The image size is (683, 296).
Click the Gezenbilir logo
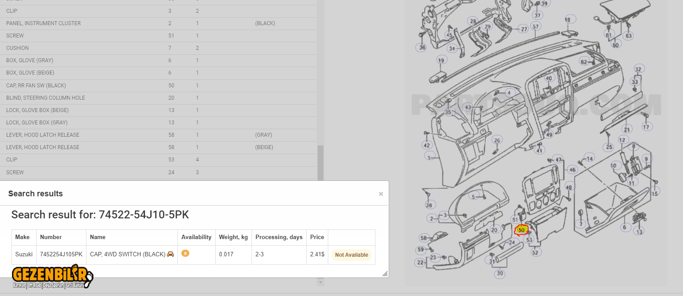pyautogui.click(x=52, y=276)
